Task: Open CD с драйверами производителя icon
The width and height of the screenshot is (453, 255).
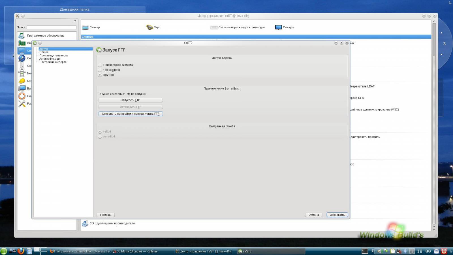Action: pyautogui.click(x=85, y=224)
